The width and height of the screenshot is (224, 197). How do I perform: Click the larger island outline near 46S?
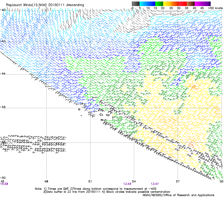[101, 115]
